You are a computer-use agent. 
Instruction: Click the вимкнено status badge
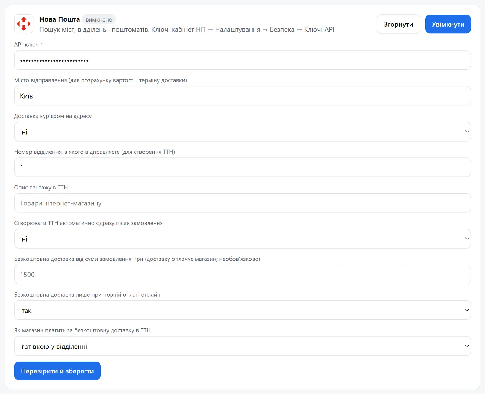tap(99, 20)
